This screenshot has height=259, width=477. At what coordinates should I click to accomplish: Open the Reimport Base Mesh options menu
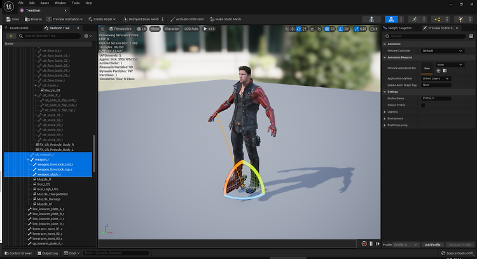163,19
